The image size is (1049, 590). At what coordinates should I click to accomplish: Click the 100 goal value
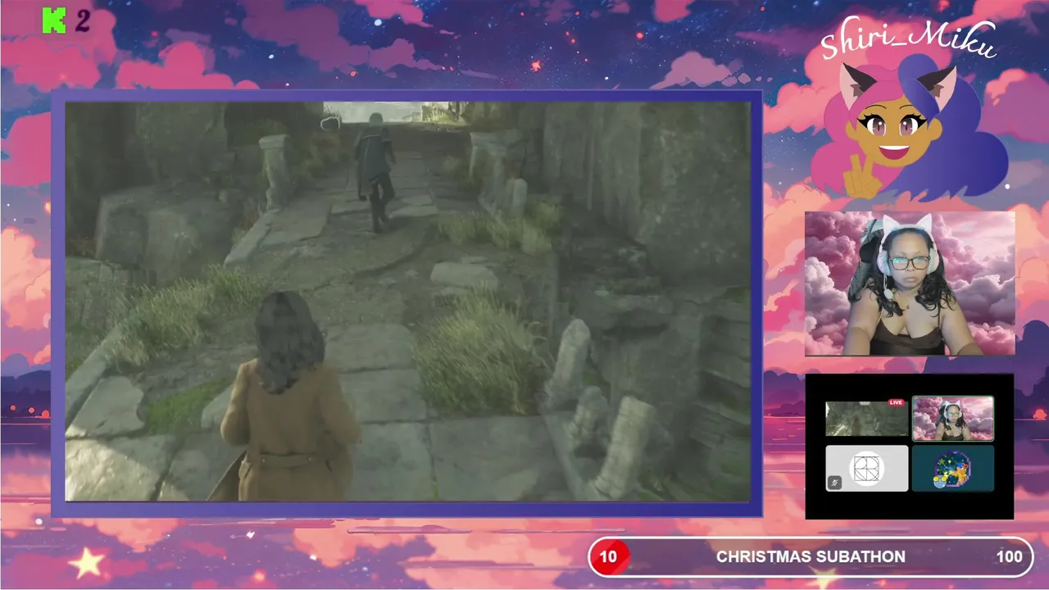point(1009,557)
